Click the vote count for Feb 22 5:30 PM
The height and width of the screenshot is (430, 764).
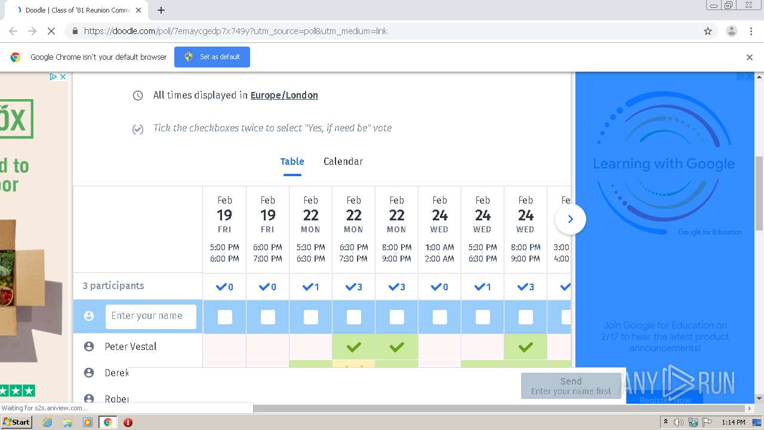[x=311, y=287]
